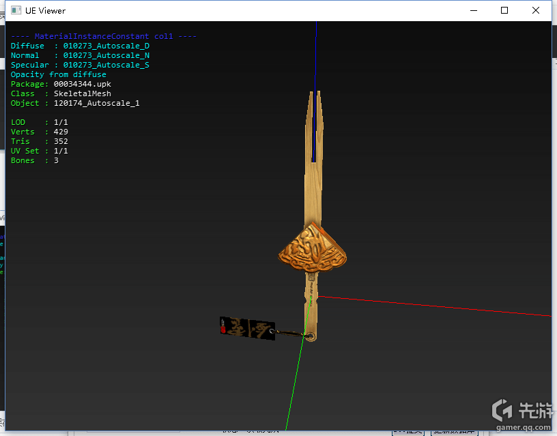Viewport: 557px width, 436px height.
Task: Click the Diffuse texture name 010273_Autoscale_D
Action: pos(106,46)
